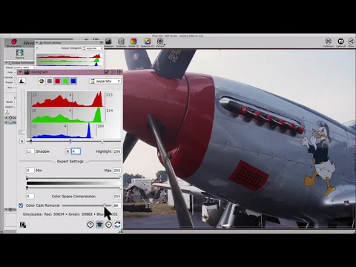Click the black-white swap icon at dialog bottom
The image size is (356, 267).
tap(23, 225)
